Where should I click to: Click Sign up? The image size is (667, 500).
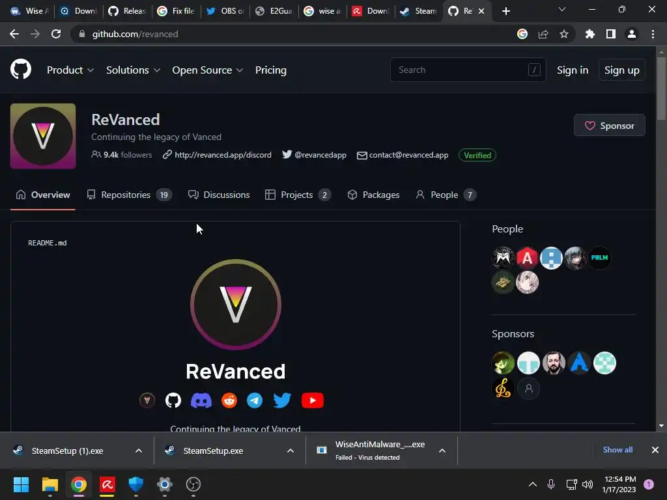tap(622, 70)
